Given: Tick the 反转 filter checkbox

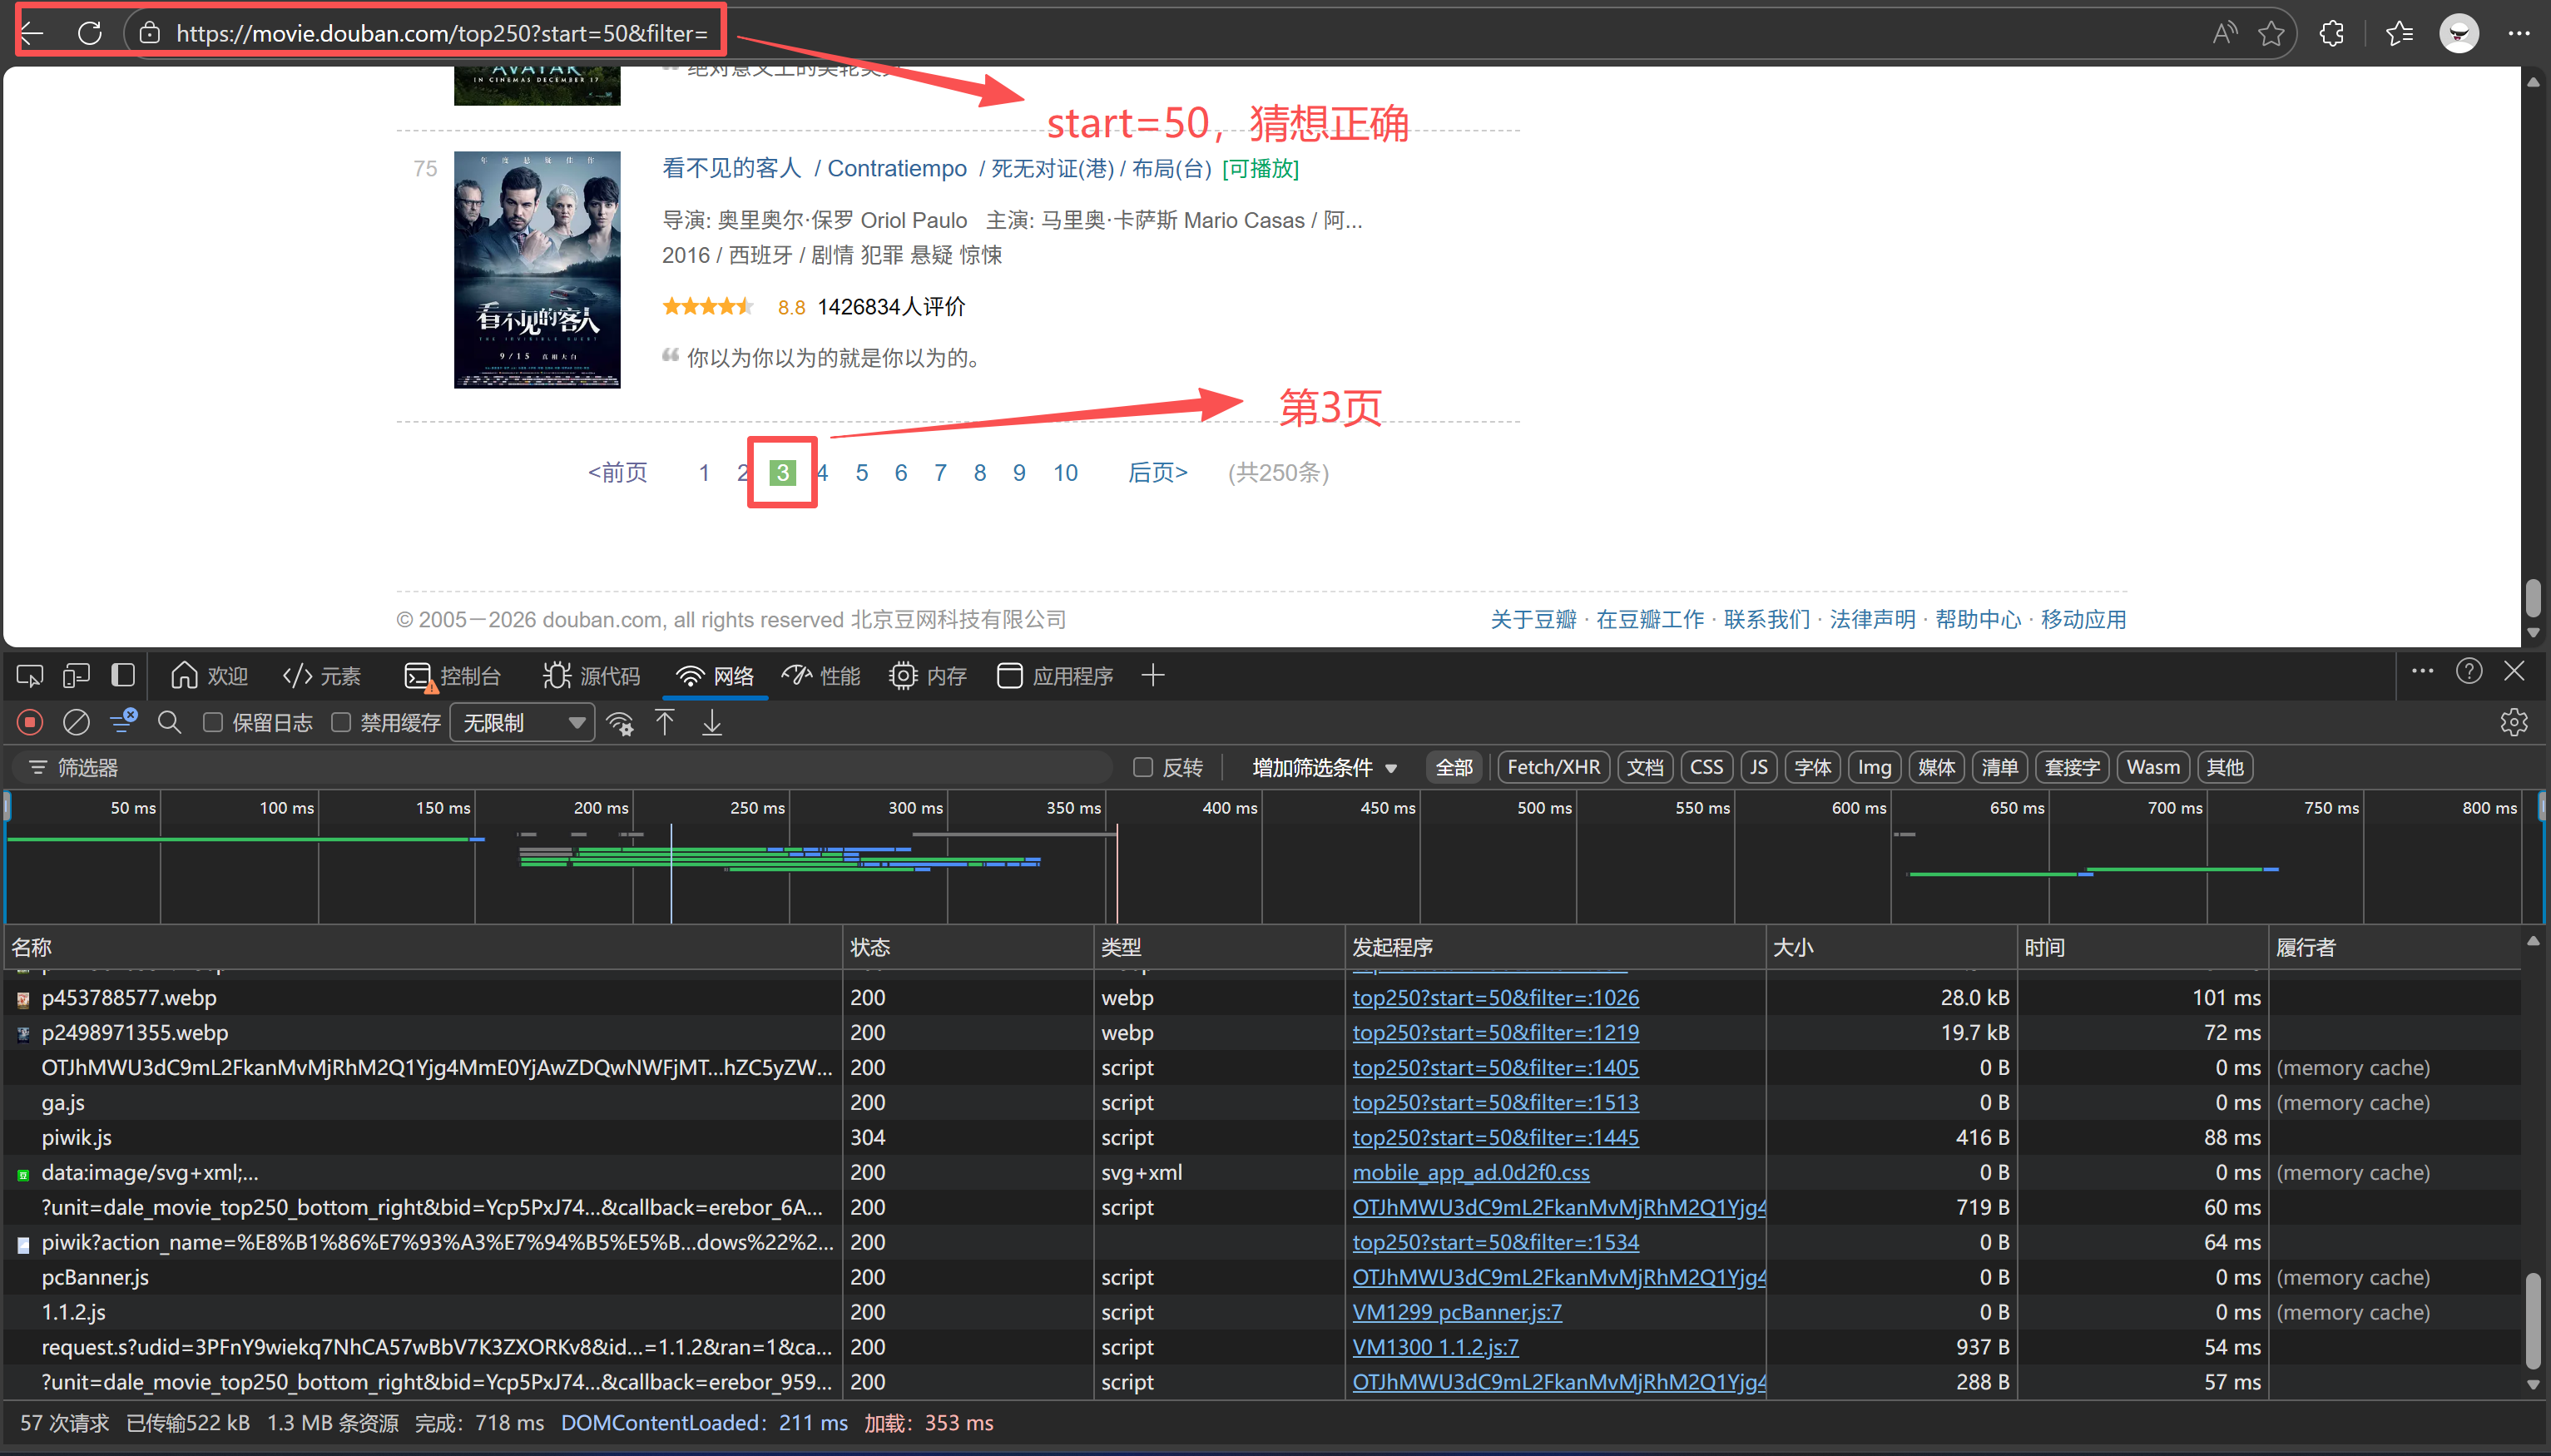Looking at the screenshot, I should click(1143, 767).
